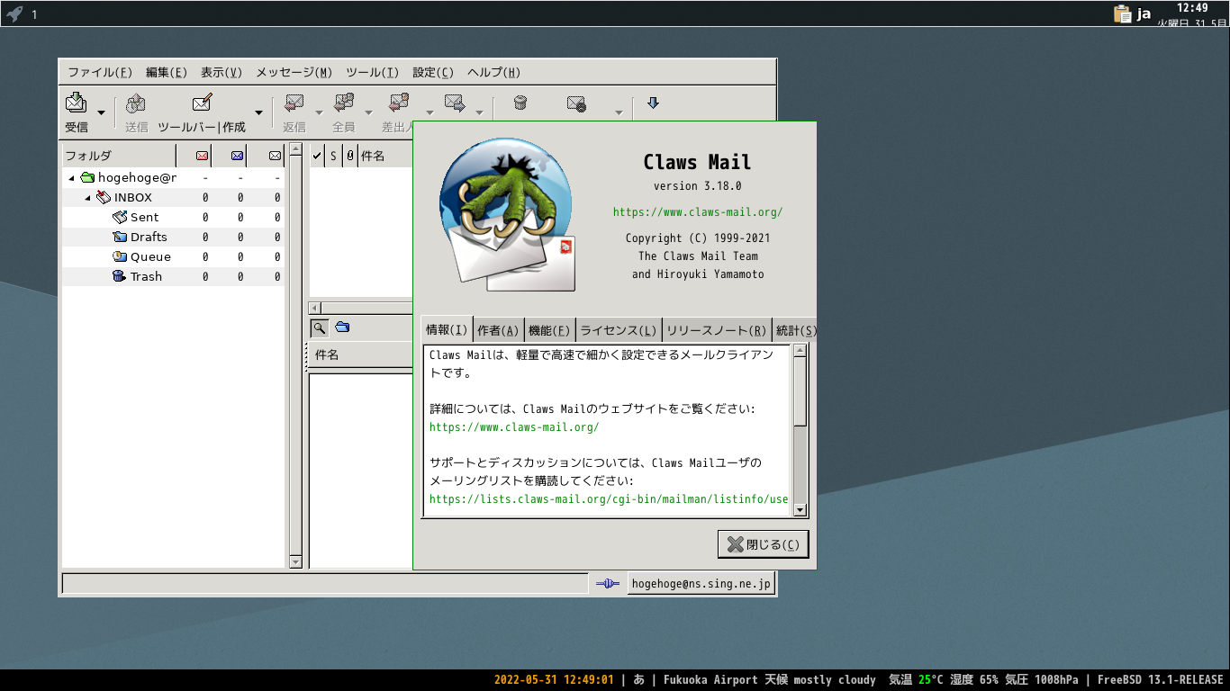
Task: Switch to the ライセンス(L) tab
Action: (x=619, y=330)
